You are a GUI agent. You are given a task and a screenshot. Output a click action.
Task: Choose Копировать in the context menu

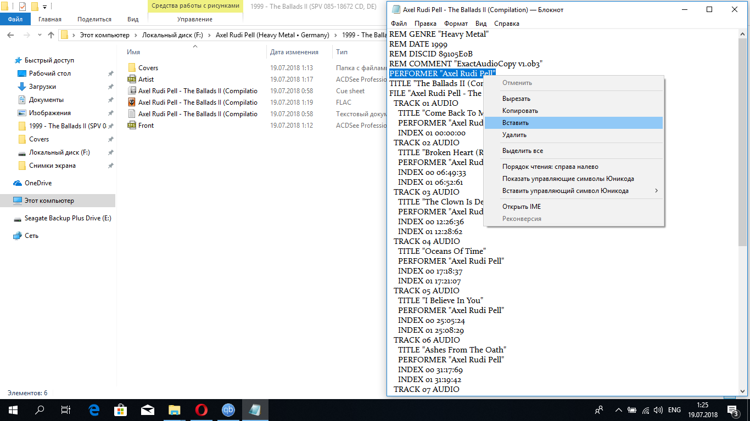pos(574,111)
